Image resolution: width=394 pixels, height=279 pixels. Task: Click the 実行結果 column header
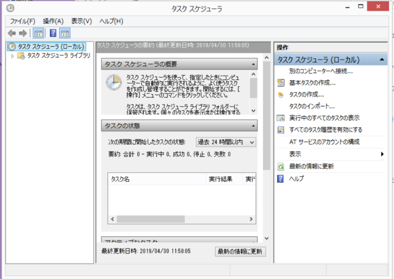pos(224,179)
